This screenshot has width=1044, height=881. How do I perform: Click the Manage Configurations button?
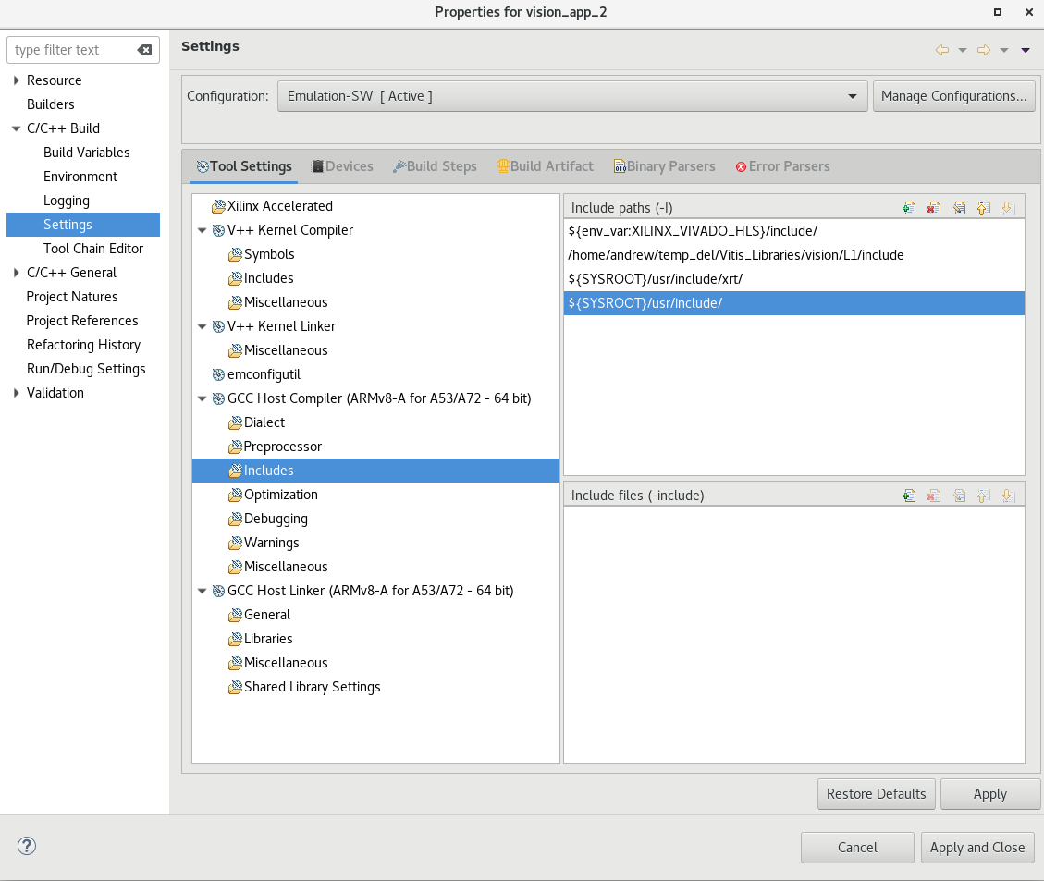pos(953,96)
